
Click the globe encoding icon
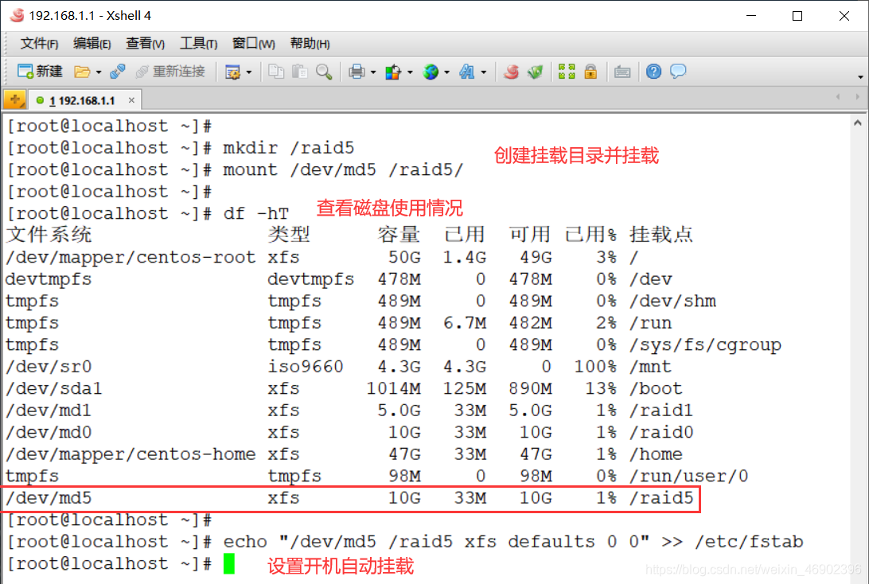[x=431, y=72]
